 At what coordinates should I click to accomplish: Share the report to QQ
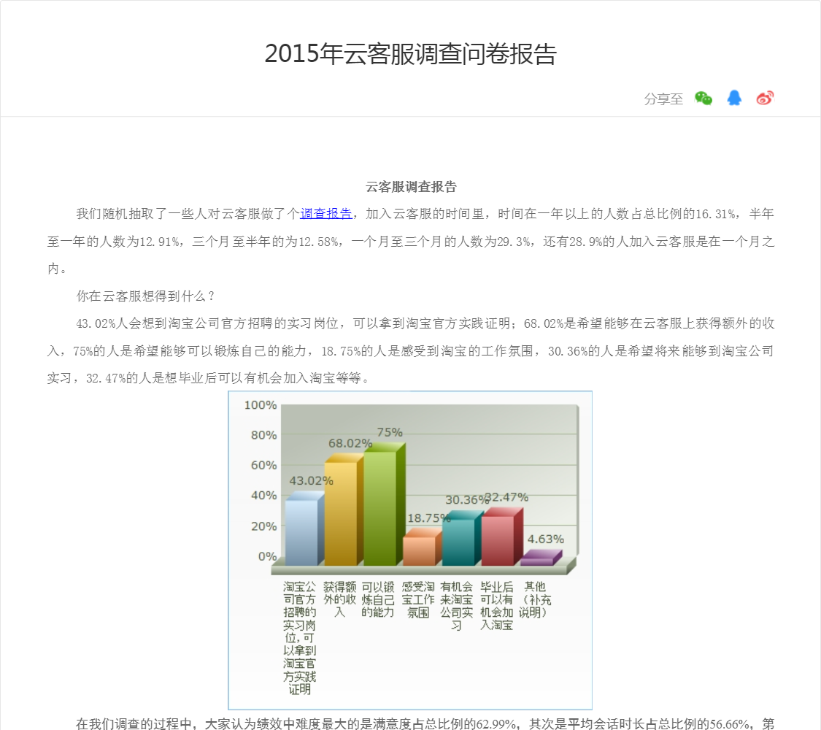tap(734, 98)
